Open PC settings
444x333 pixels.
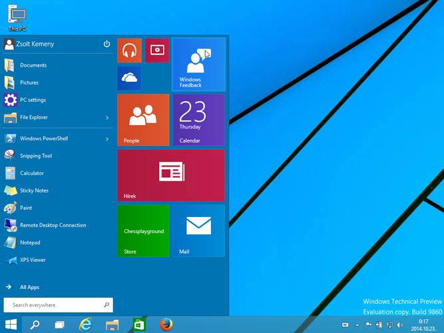coord(58,100)
